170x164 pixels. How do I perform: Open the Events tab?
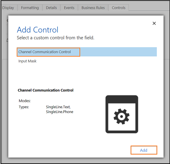(69, 8)
